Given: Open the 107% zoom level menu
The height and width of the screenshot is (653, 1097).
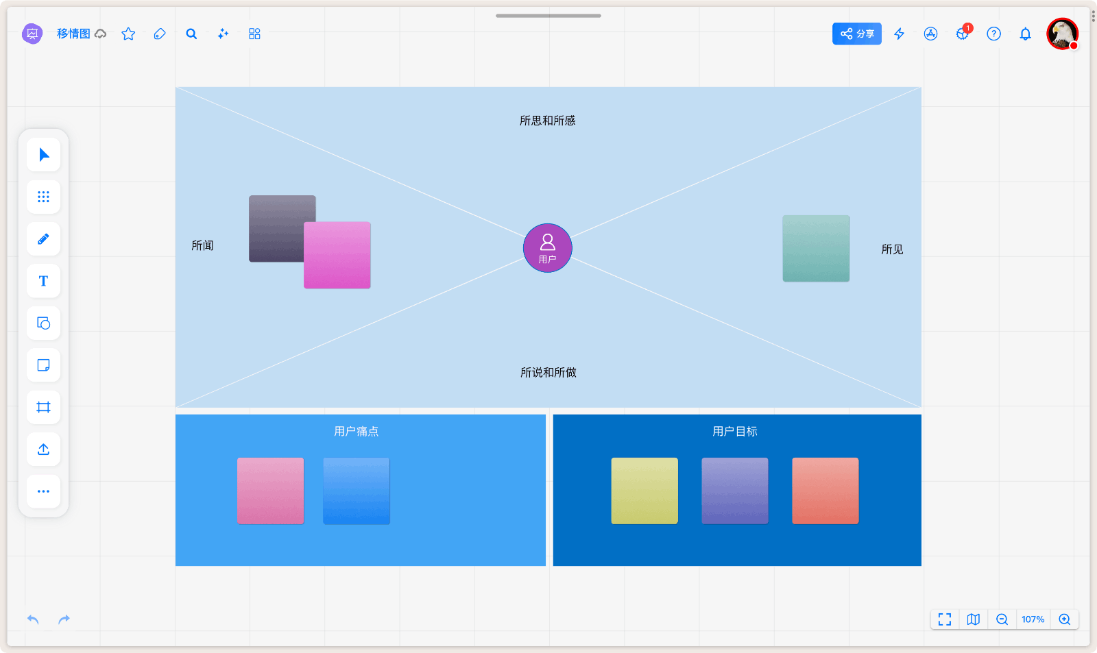Looking at the screenshot, I should (x=1033, y=619).
